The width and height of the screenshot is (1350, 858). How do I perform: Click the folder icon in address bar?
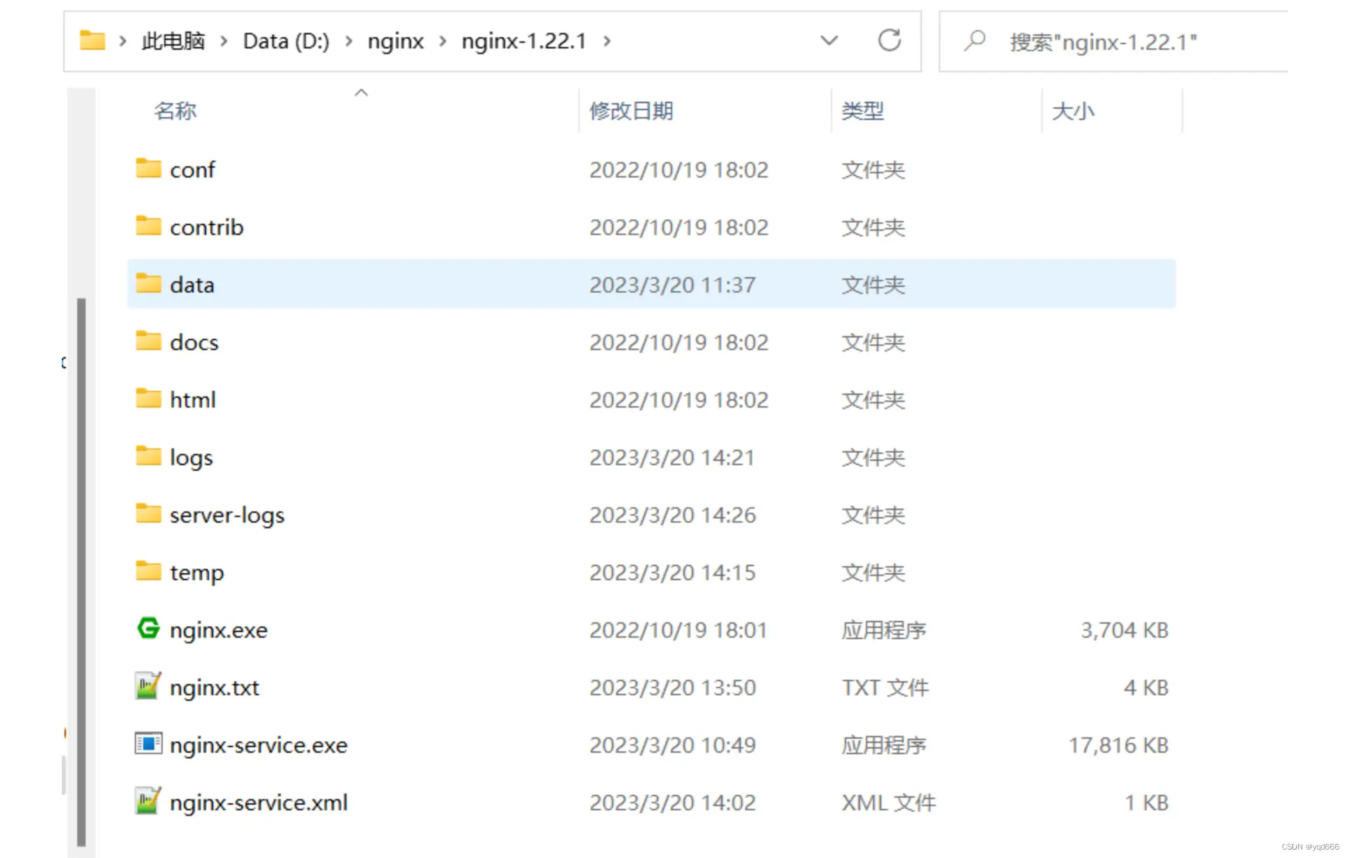click(92, 41)
